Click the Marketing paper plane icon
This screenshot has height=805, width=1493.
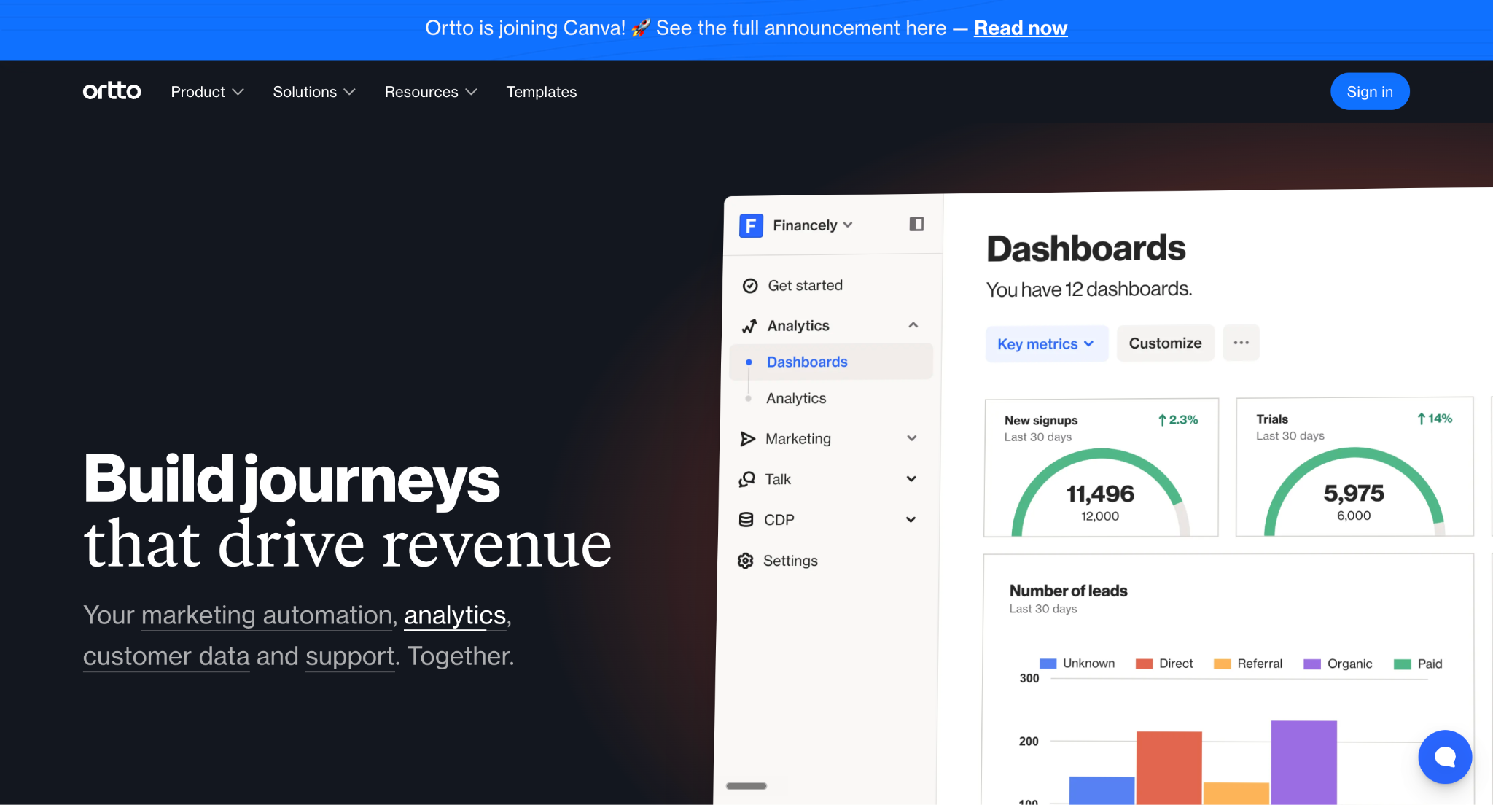(748, 438)
